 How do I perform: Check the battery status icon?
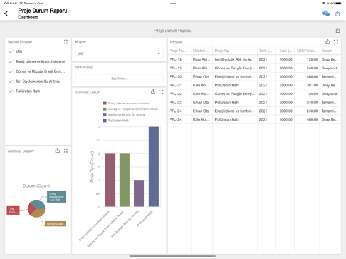(x=338, y=3)
